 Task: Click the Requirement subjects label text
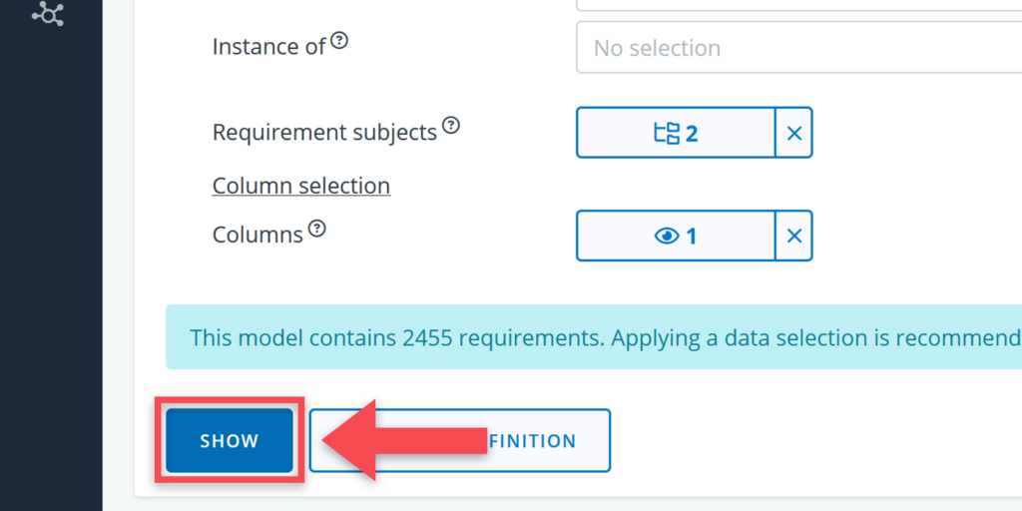[x=324, y=132]
